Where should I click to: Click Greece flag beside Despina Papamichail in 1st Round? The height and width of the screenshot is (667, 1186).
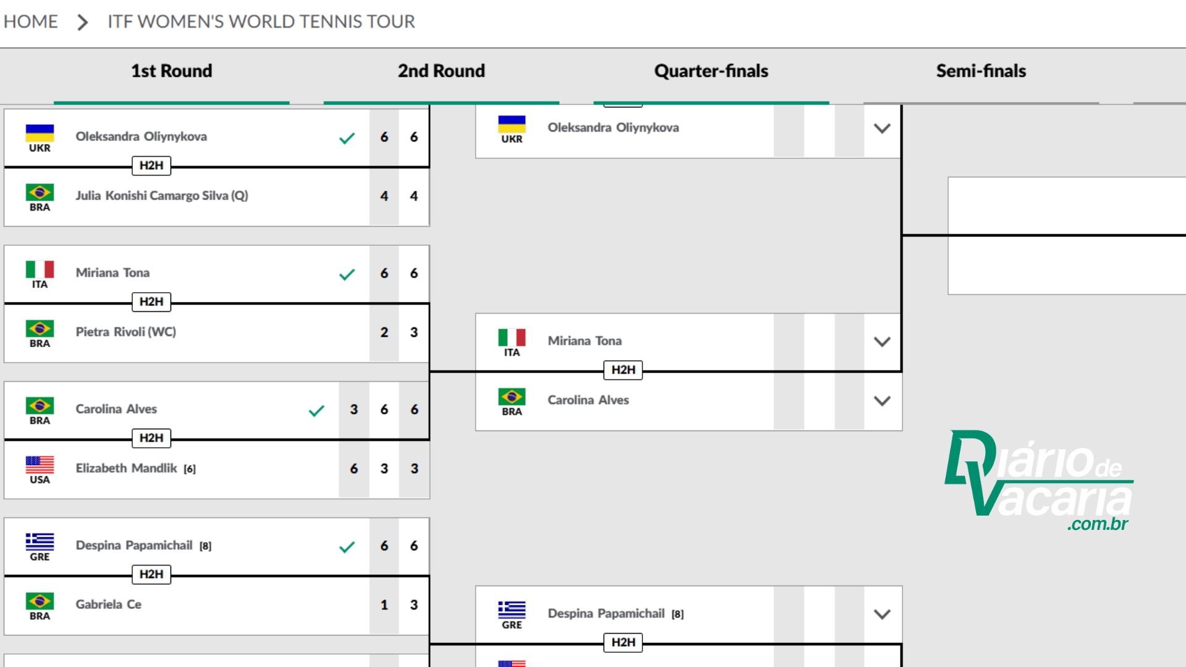(x=40, y=542)
